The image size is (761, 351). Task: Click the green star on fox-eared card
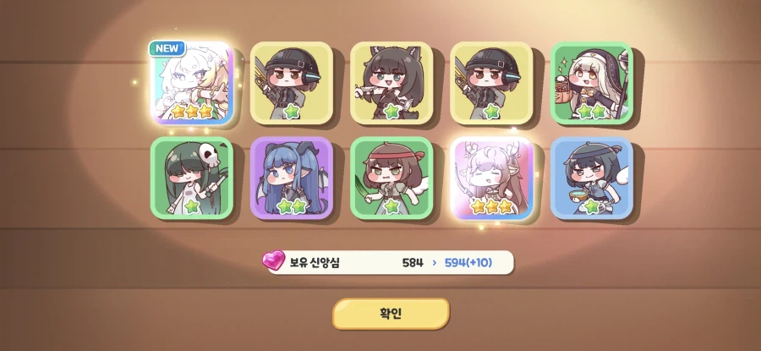pyautogui.click(x=391, y=111)
